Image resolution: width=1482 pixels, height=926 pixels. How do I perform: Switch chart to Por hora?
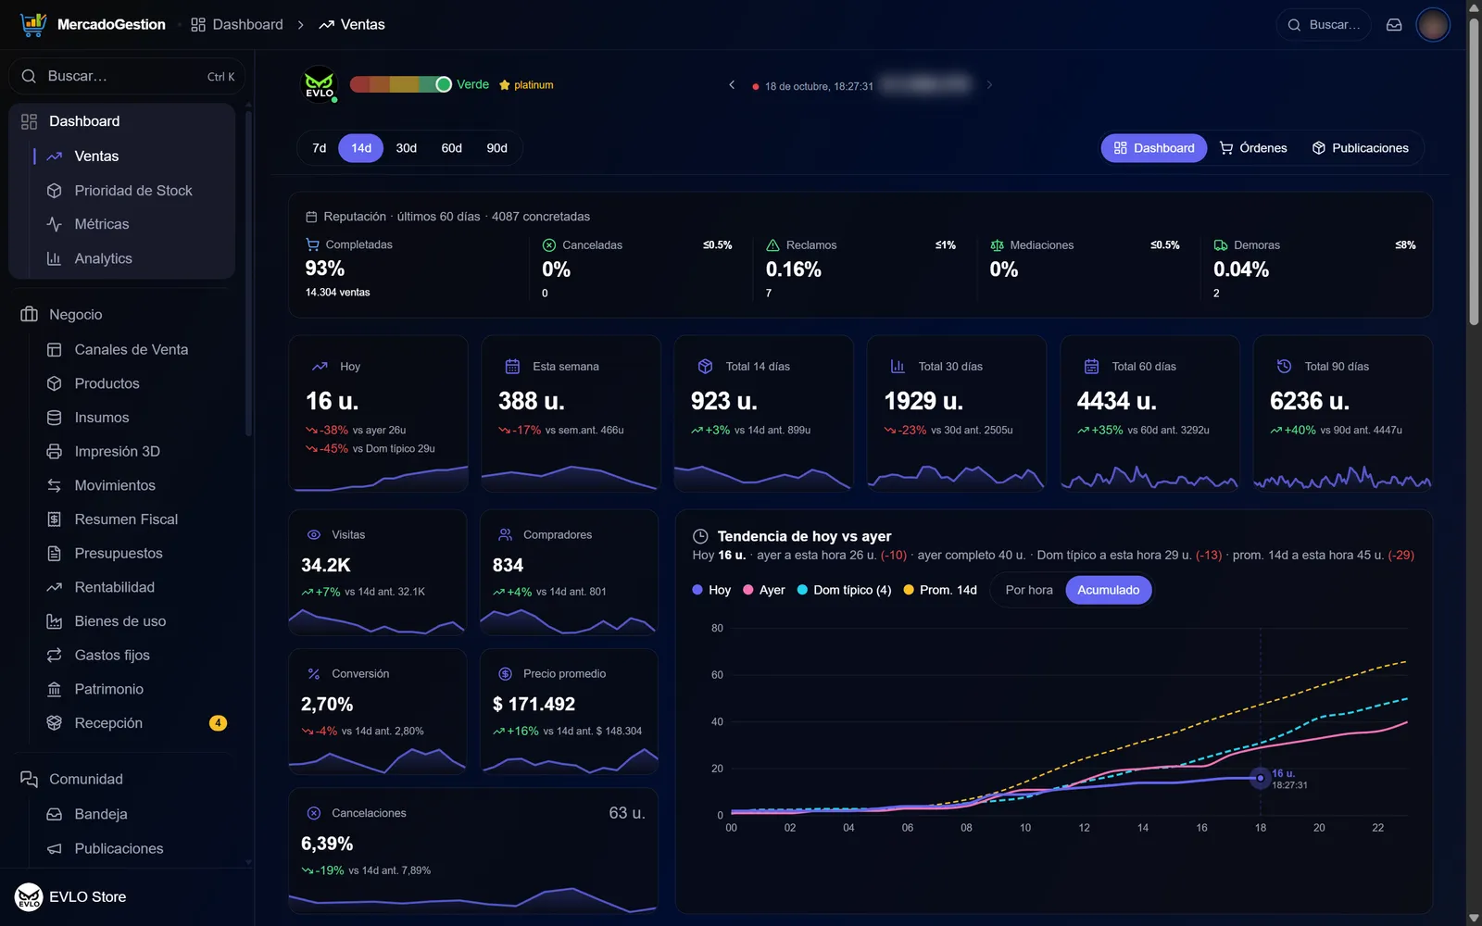coord(1029,590)
